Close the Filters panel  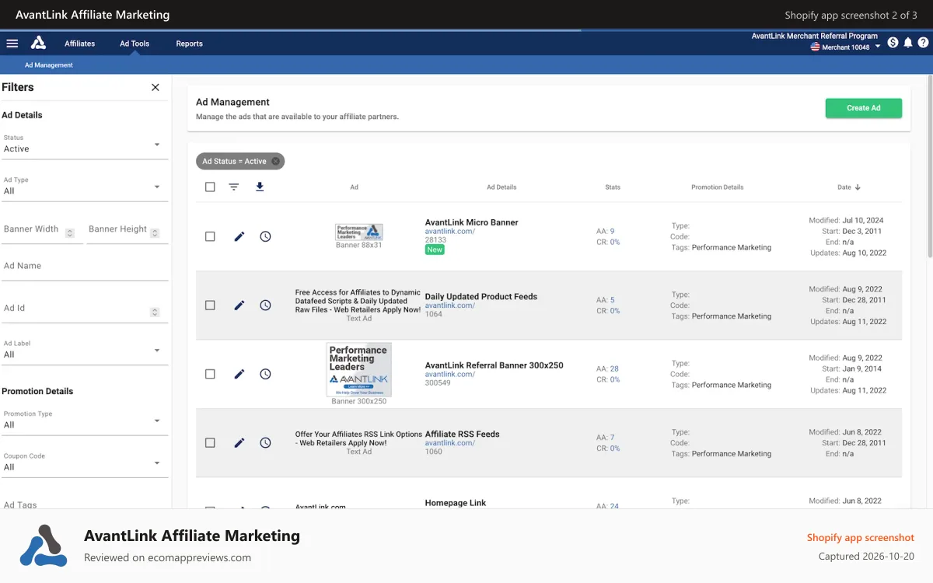(155, 87)
